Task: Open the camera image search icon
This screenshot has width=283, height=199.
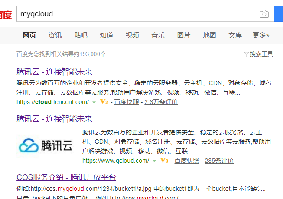Action: click(264, 14)
